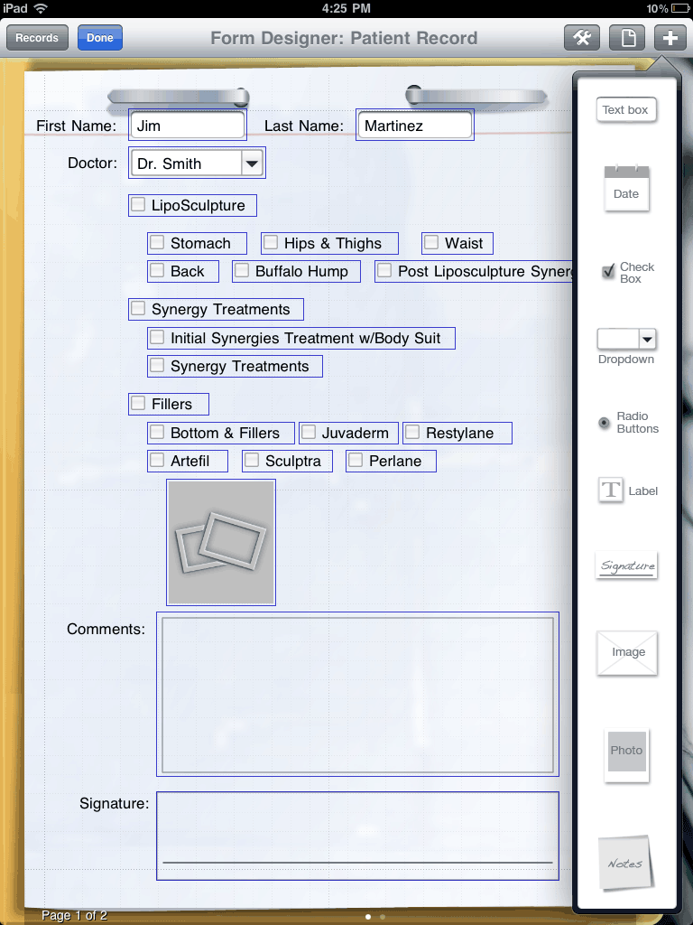693x925 pixels.
Task: Add a Dropdown element from palette
Action: click(626, 347)
